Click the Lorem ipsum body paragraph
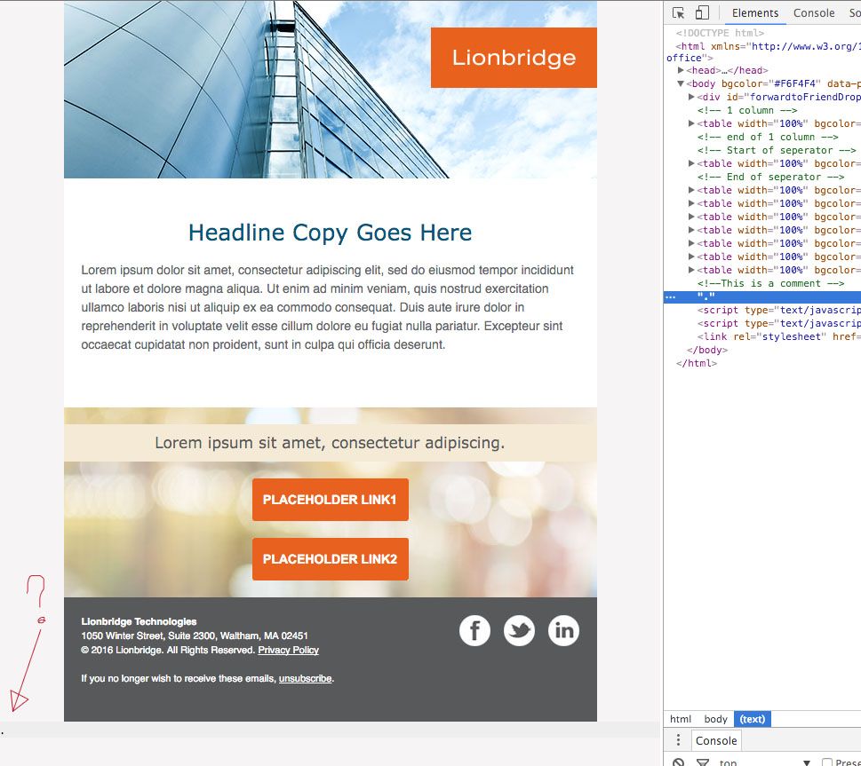The width and height of the screenshot is (861, 766). coord(328,307)
